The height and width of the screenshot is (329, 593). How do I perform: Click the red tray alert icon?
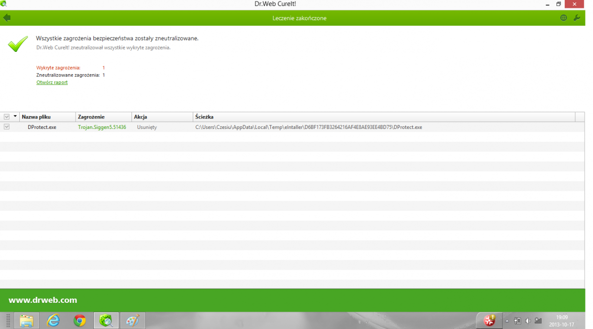click(489, 321)
